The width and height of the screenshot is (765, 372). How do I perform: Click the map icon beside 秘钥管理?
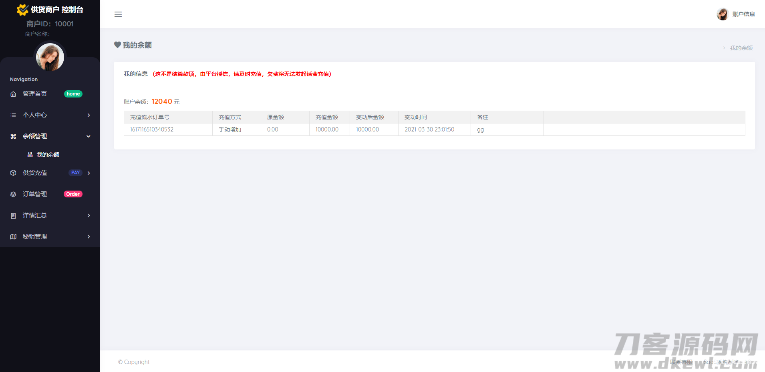(x=13, y=237)
